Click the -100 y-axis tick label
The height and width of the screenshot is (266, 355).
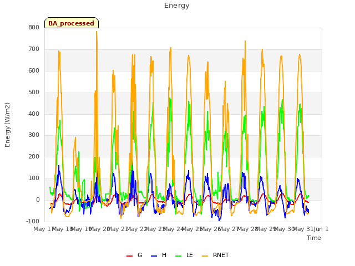pos(33,221)
